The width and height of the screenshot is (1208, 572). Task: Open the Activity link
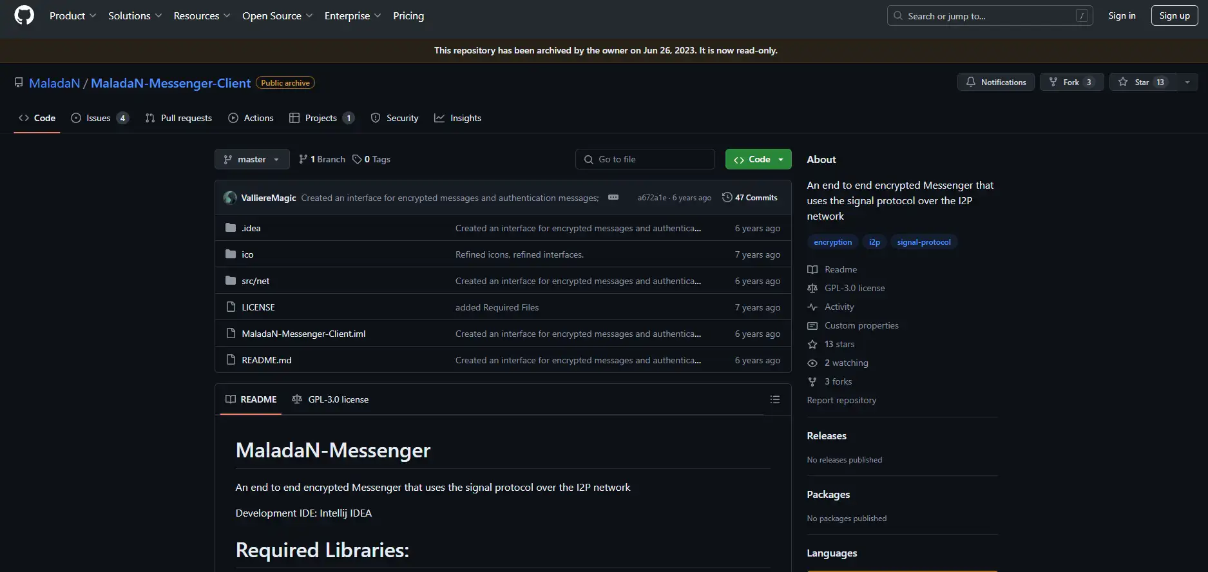coord(830,307)
